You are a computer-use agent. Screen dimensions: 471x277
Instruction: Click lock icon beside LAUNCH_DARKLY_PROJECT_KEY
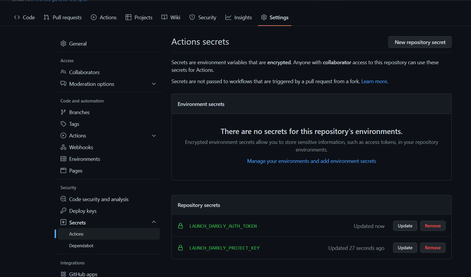click(180, 248)
